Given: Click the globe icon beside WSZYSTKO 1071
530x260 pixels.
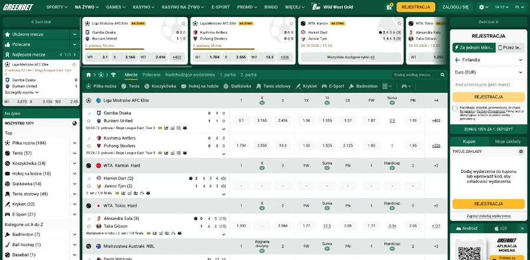Looking at the screenshot, I should 74,123.
